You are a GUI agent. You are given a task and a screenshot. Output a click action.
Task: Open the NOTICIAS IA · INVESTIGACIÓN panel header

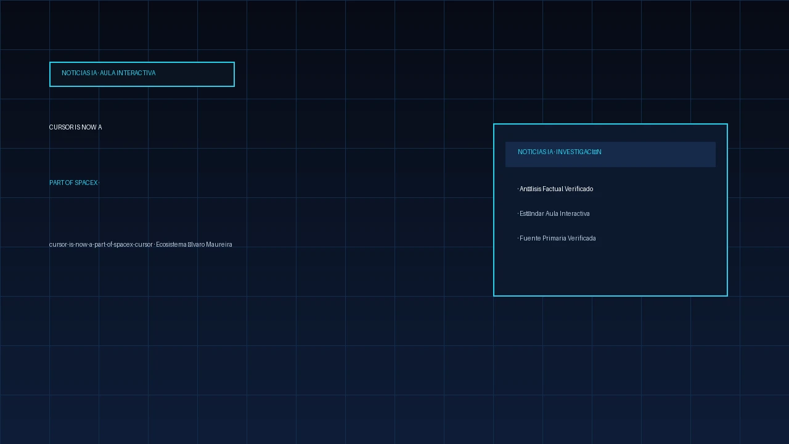pos(610,154)
